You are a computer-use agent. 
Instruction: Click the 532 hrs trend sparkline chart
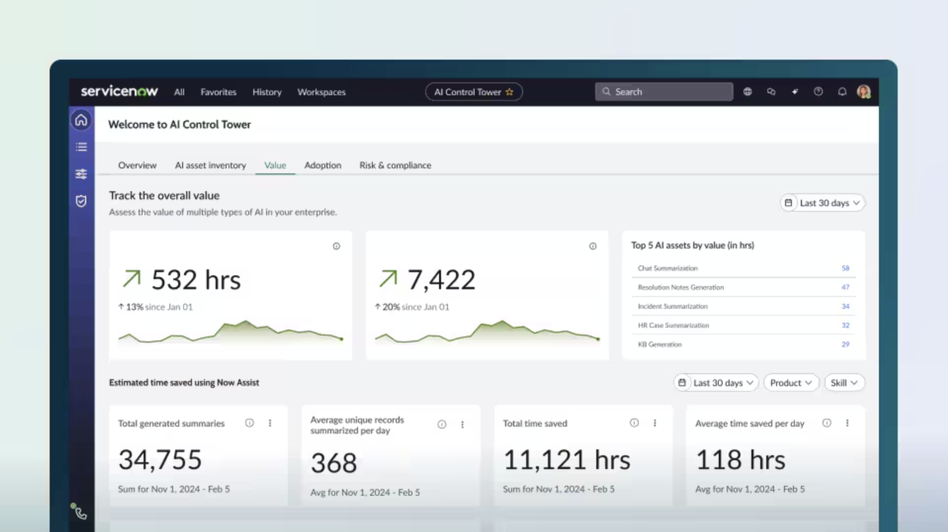pos(231,332)
